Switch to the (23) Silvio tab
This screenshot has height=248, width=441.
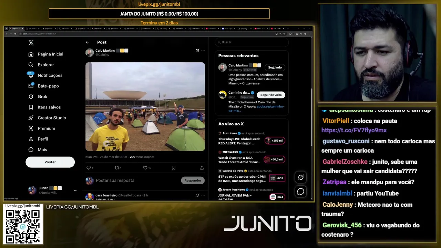66,29
